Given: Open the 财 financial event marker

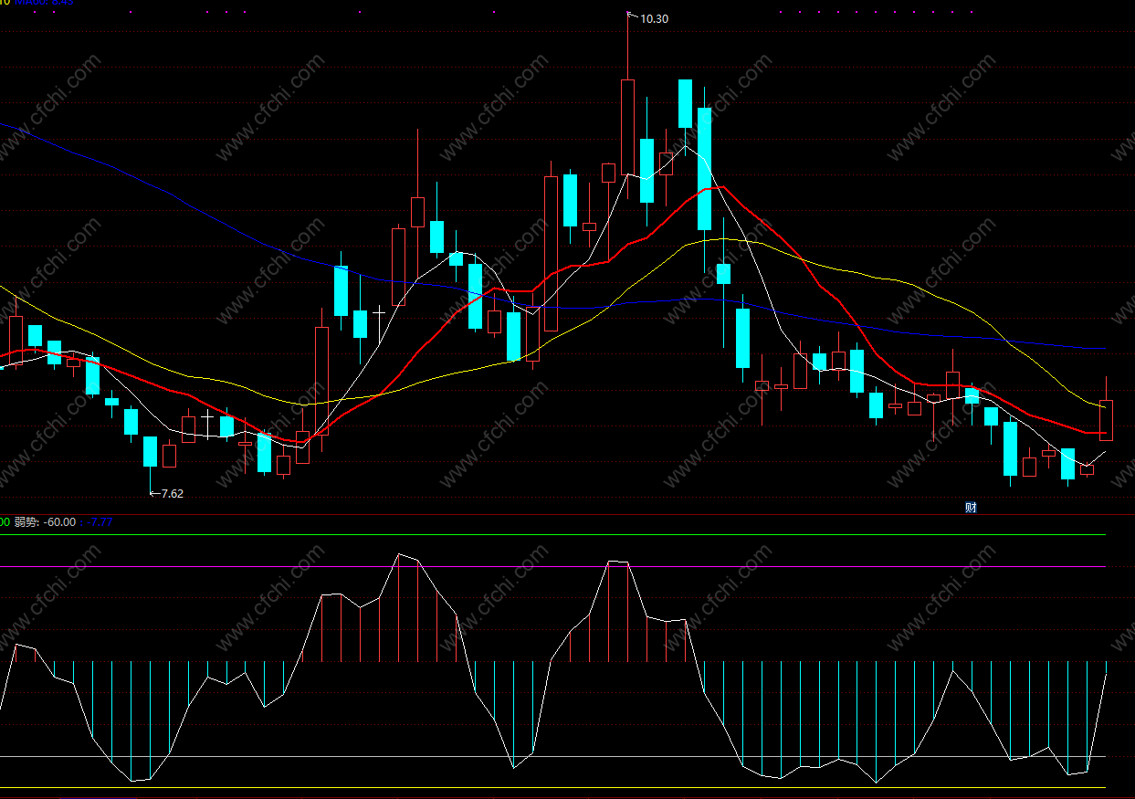Looking at the screenshot, I should point(971,508).
